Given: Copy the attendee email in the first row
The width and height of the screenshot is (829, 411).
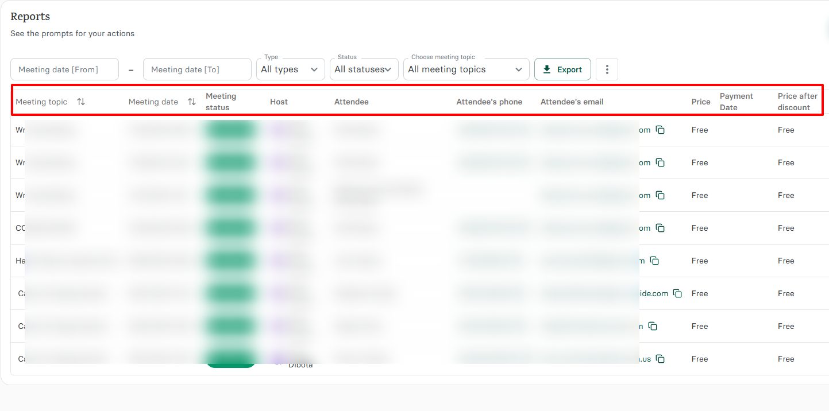Looking at the screenshot, I should click(x=661, y=130).
